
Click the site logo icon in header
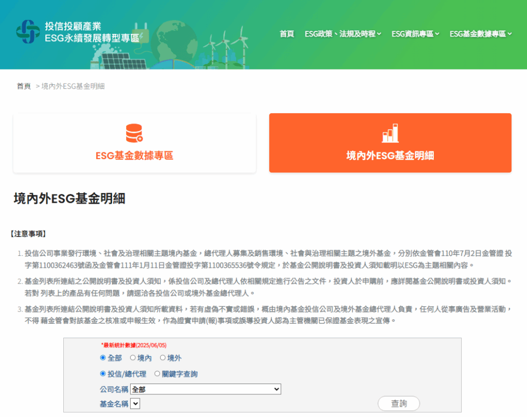coord(28,32)
